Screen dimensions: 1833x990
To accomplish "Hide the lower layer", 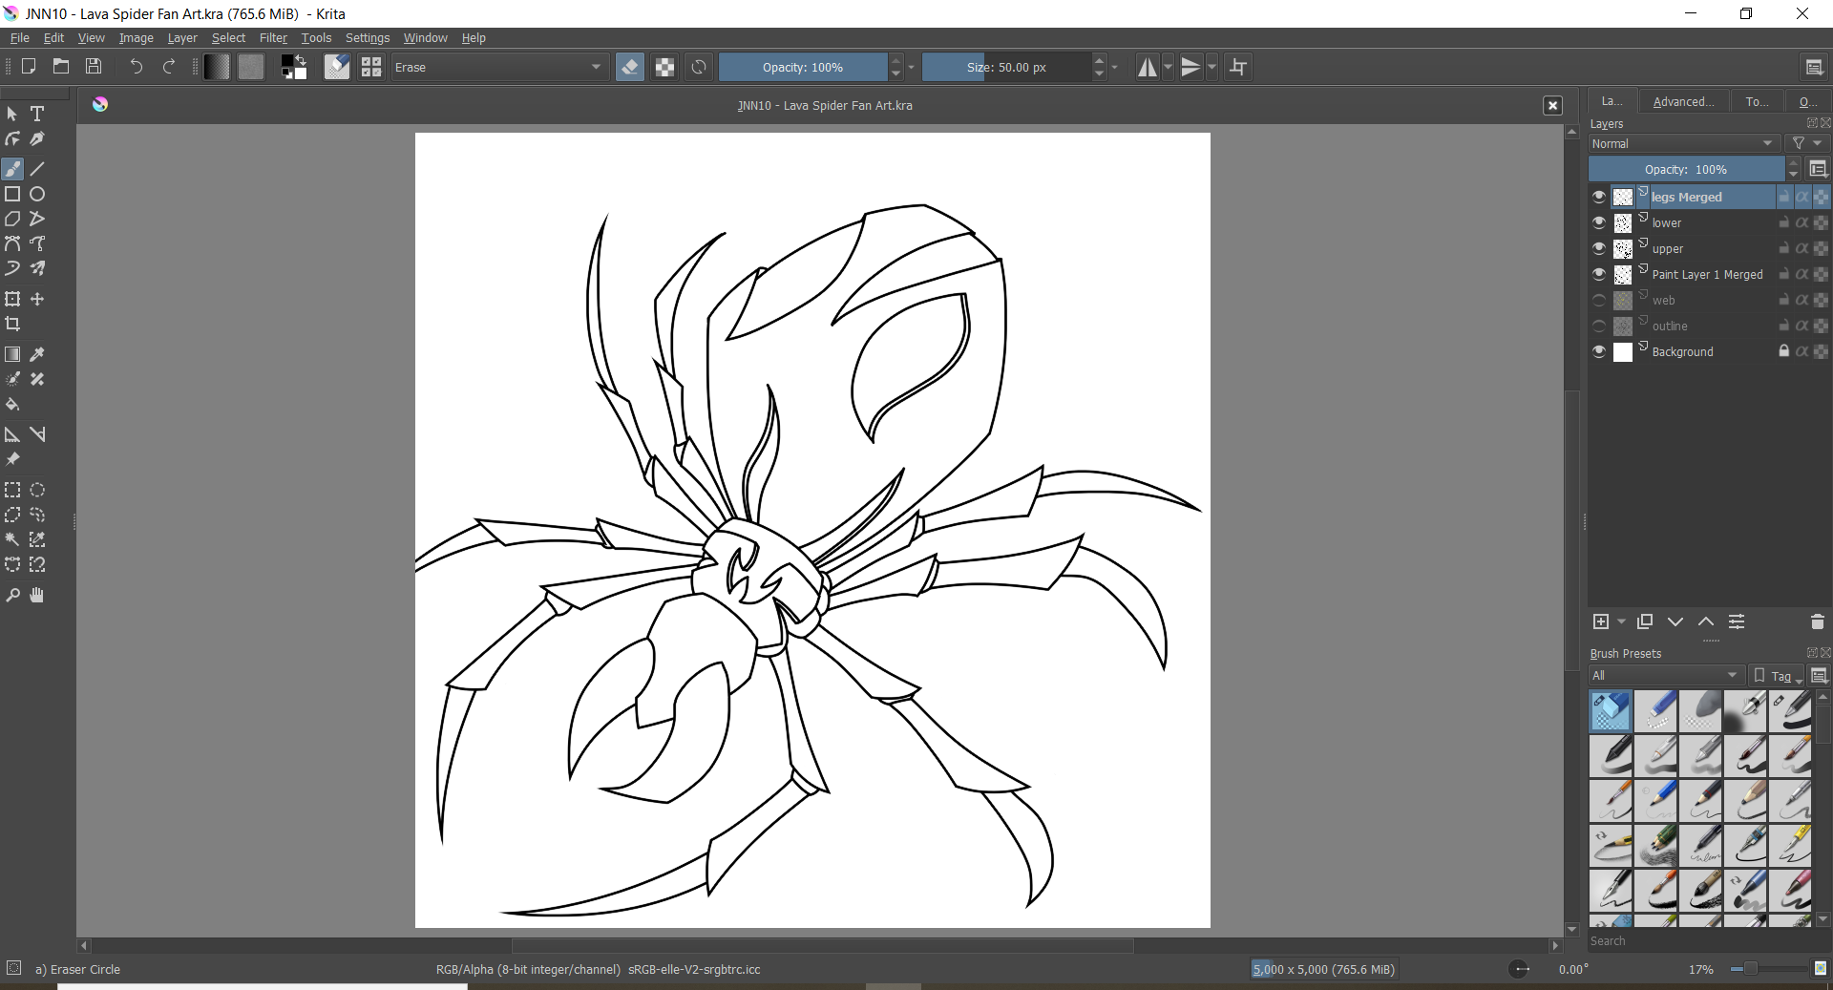I will pos(1599,222).
